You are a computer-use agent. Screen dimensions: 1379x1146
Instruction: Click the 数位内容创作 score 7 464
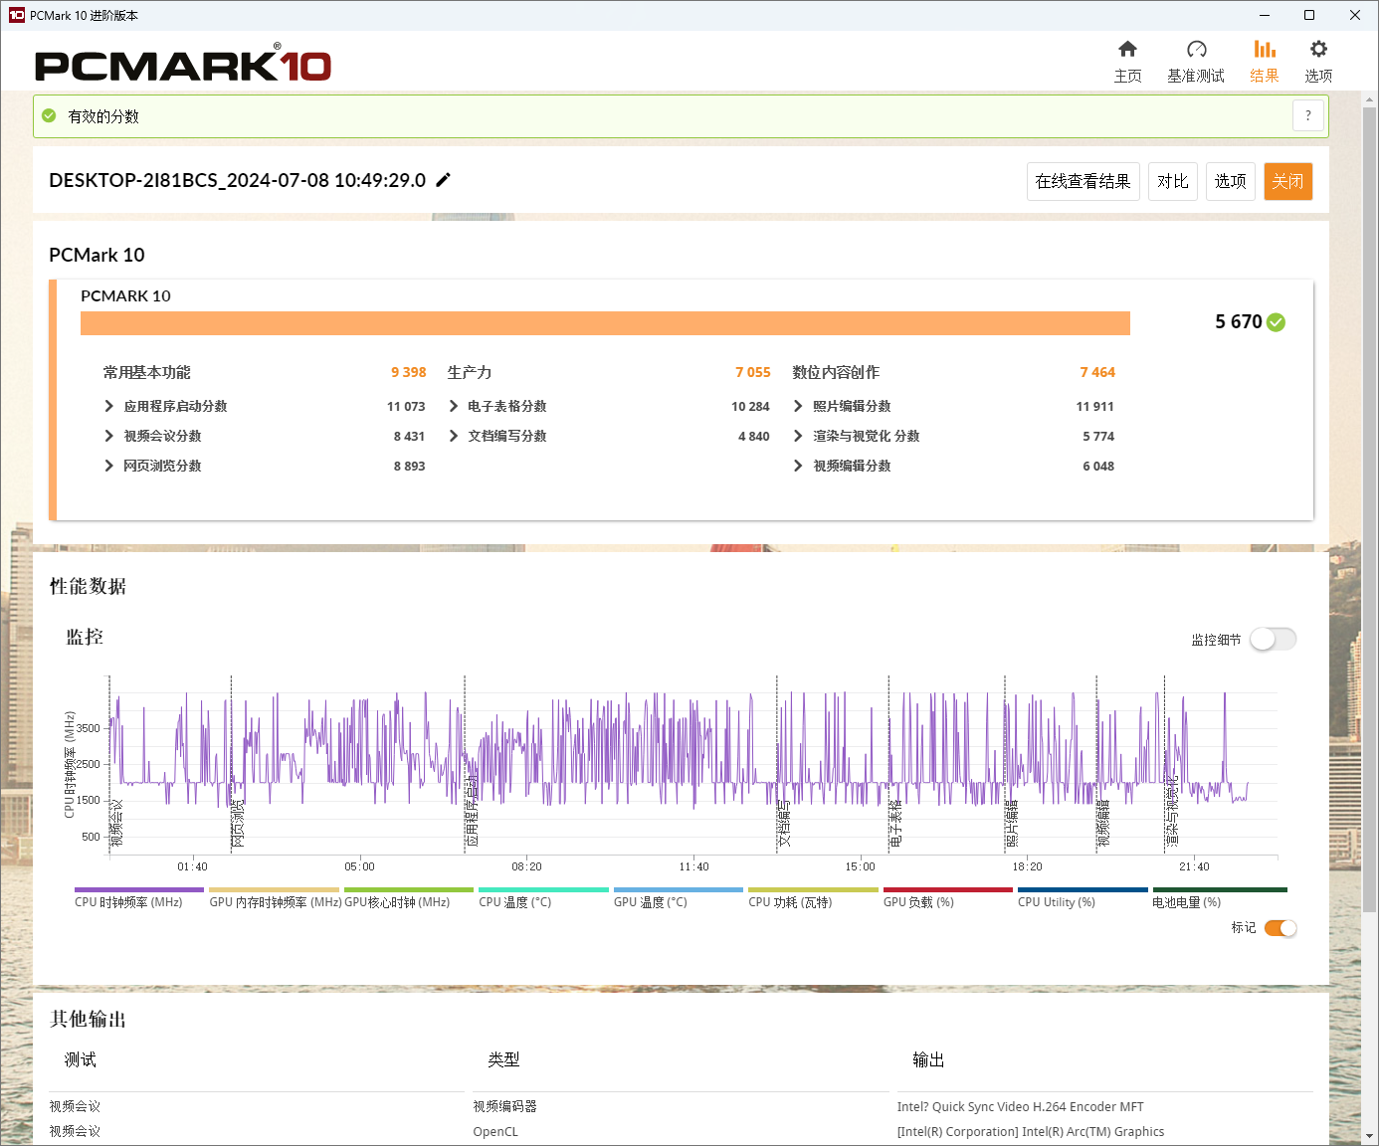pos(1097,372)
